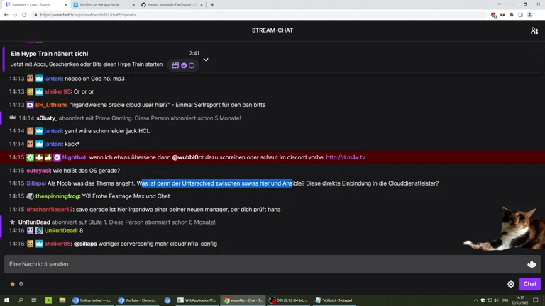Open Task View on taskbar

point(34,300)
